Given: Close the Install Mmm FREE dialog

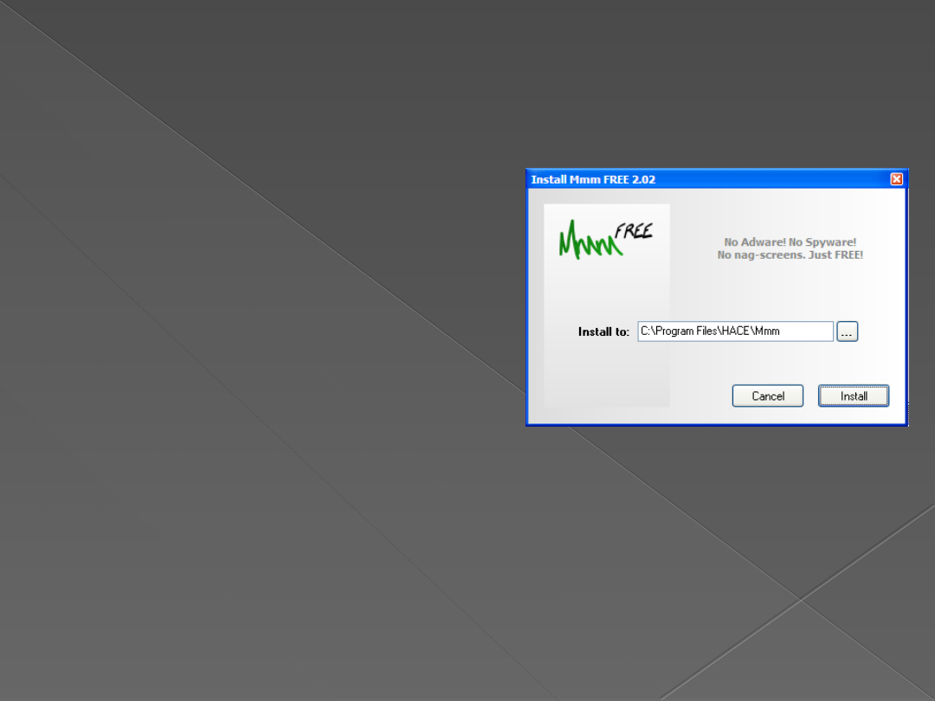Looking at the screenshot, I should pyautogui.click(x=896, y=179).
